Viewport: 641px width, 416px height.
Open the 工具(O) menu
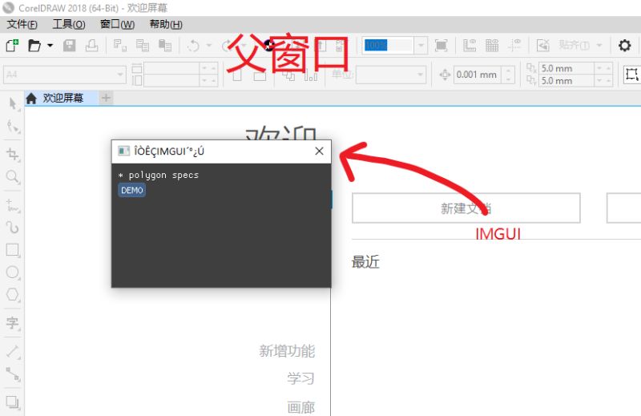(69, 25)
